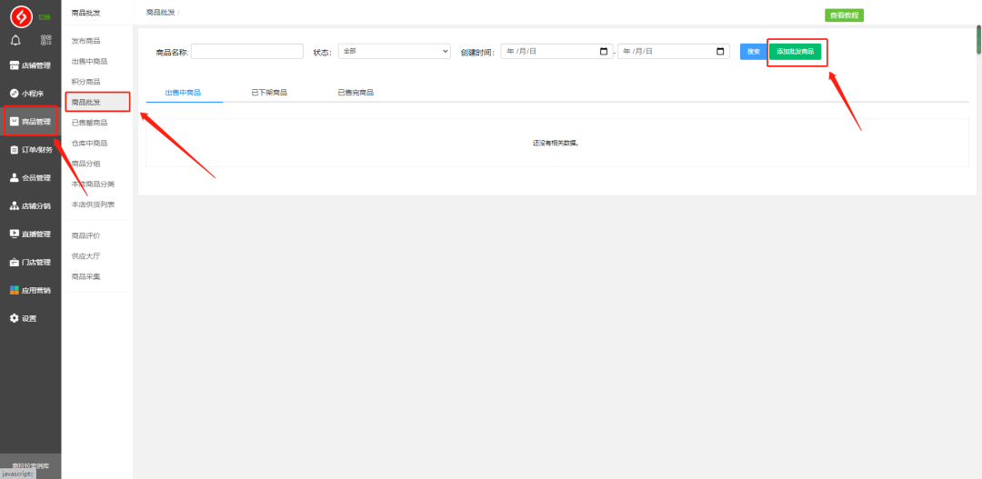Expand the 状态 全部 dropdown
This screenshot has height=479, width=982.
coord(394,51)
